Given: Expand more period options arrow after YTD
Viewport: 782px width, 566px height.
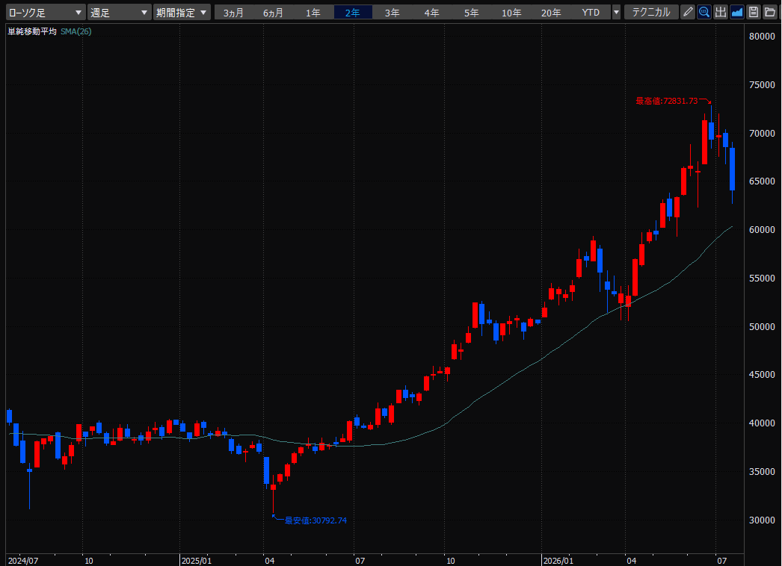Looking at the screenshot, I should click(616, 13).
